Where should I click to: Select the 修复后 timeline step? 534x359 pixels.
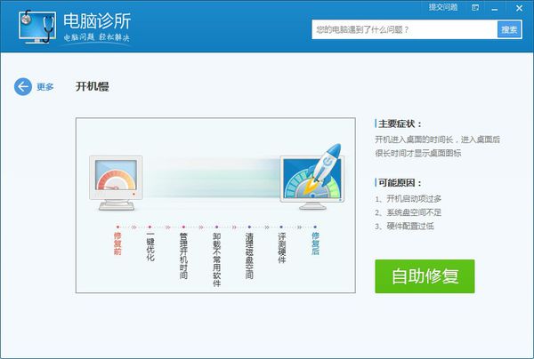(315, 243)
